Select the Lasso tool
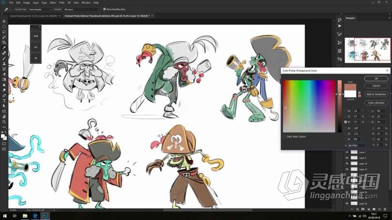The height and width of the screenshot is (220, 392). pos(4,32)
